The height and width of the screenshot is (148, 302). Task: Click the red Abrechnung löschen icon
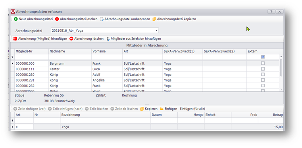[x=71, y=38]
